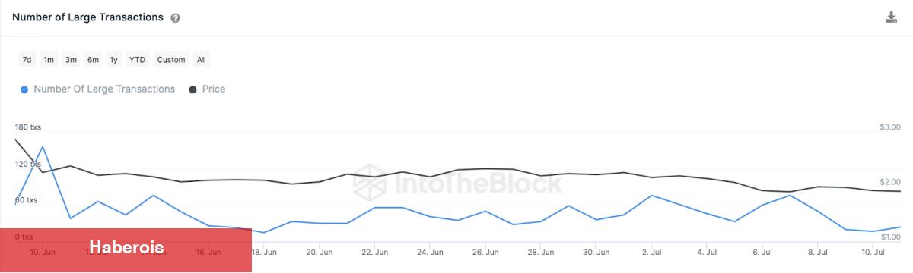
Task: Show All time data
Action: coord(202,60)
